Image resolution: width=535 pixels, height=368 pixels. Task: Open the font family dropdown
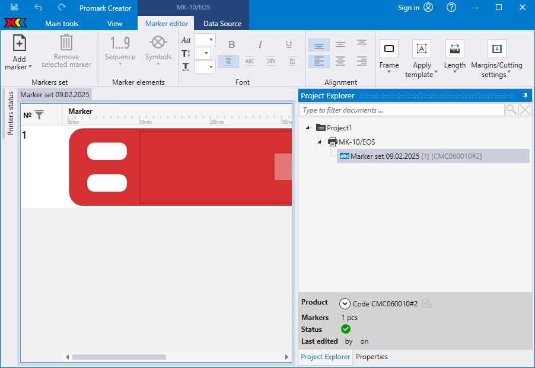coord(205,40)
